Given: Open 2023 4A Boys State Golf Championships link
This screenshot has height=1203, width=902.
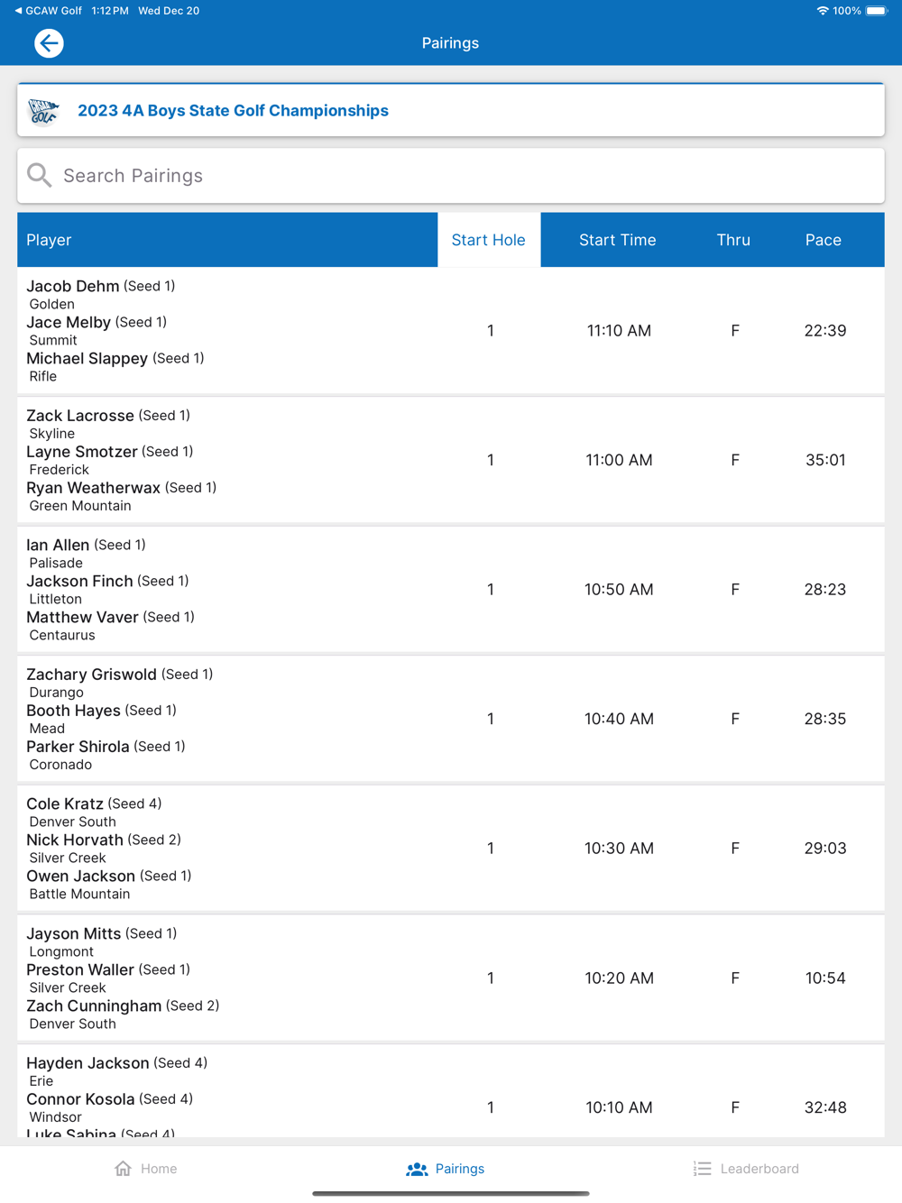Looking at the screenshot, I should [x=233, y=111].
